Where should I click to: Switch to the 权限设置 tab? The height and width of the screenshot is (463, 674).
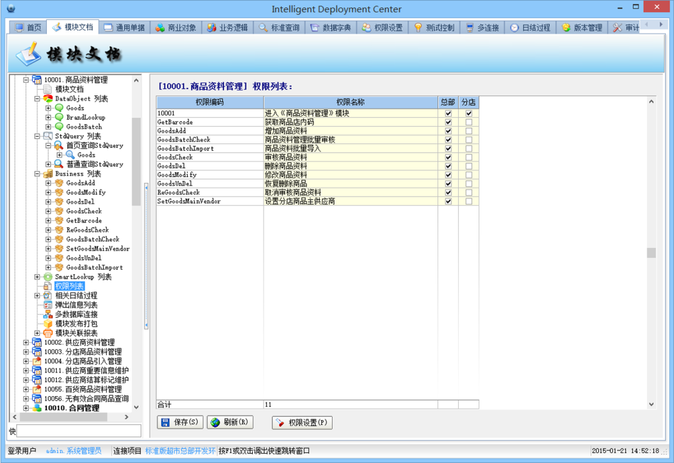[x=382, y=27]
